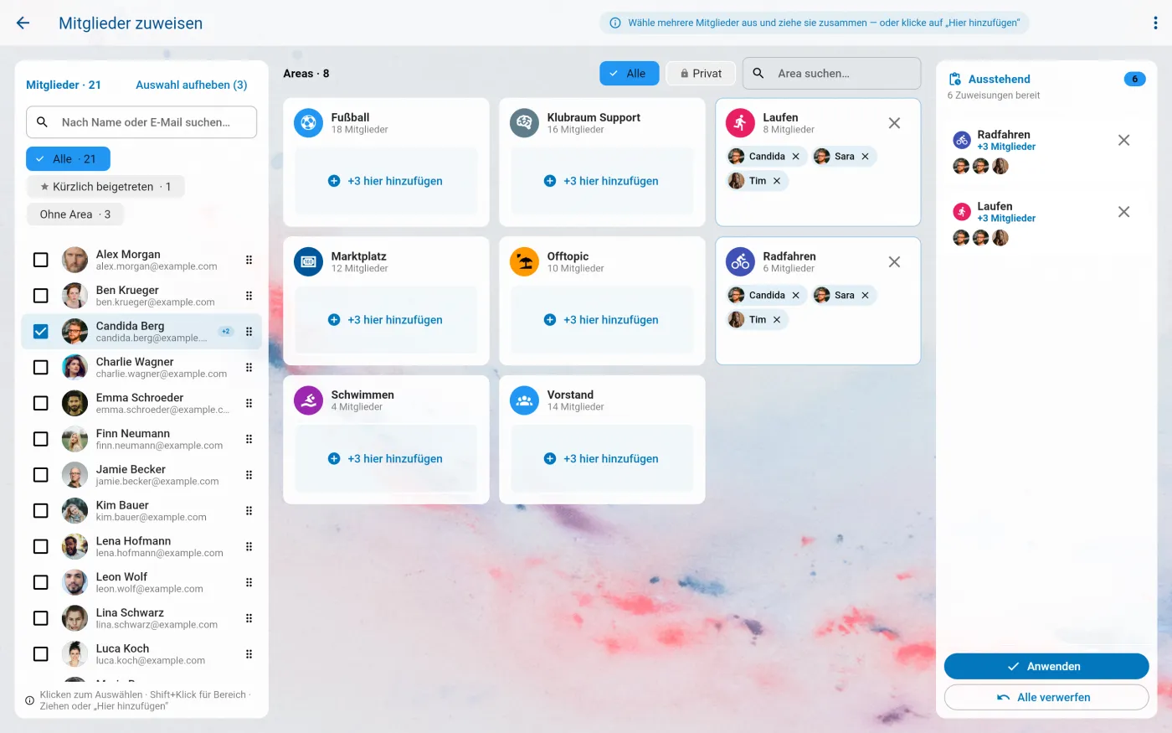Click drag handle next to Alex Morgan

click(x=249, y=260)
